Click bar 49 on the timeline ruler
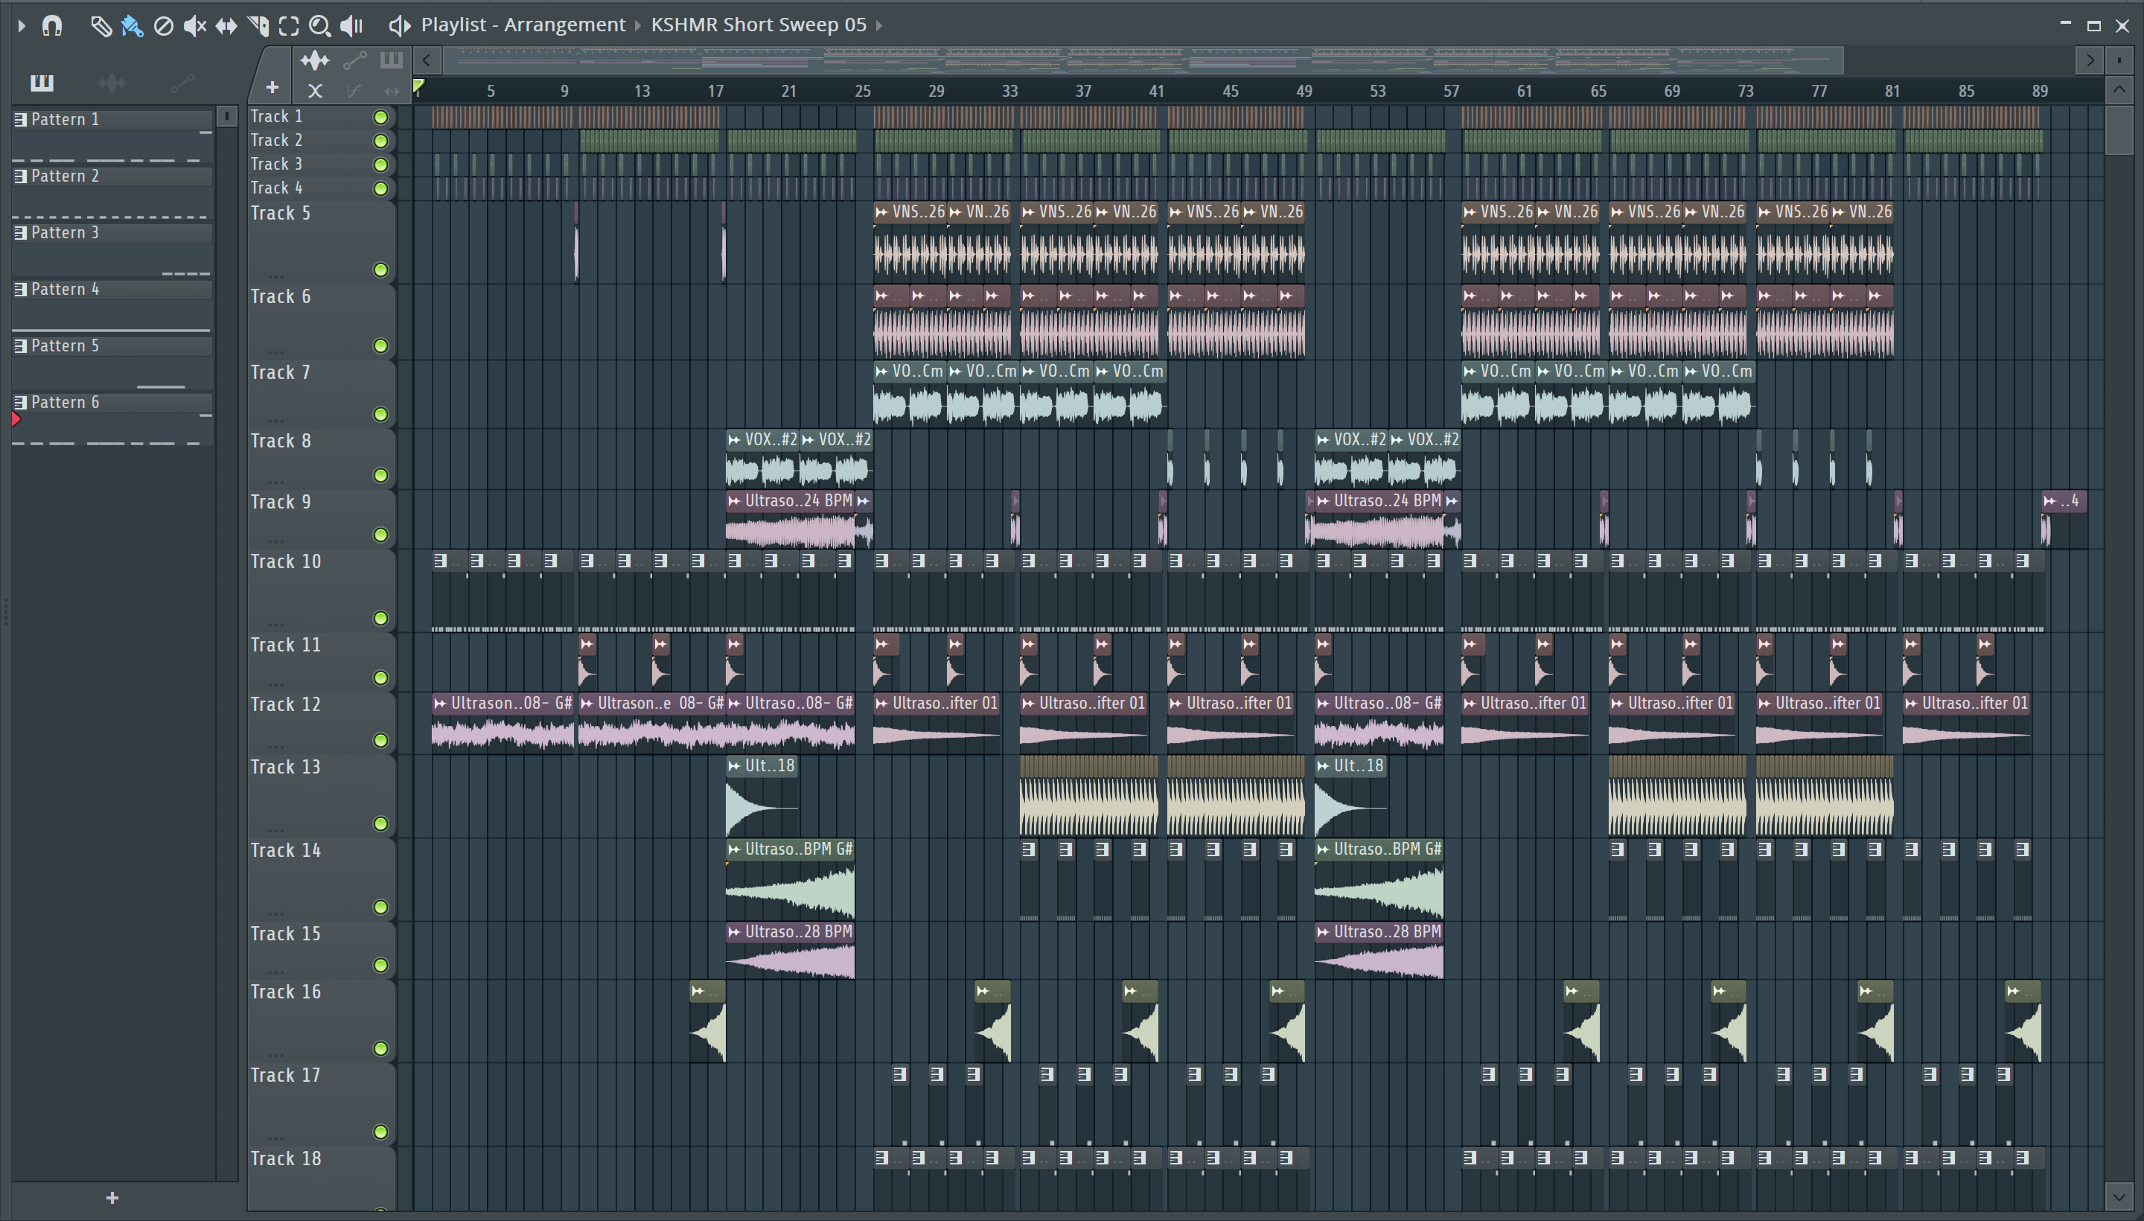Viewport: 2144px width, 1221px height. (1304, 91)
